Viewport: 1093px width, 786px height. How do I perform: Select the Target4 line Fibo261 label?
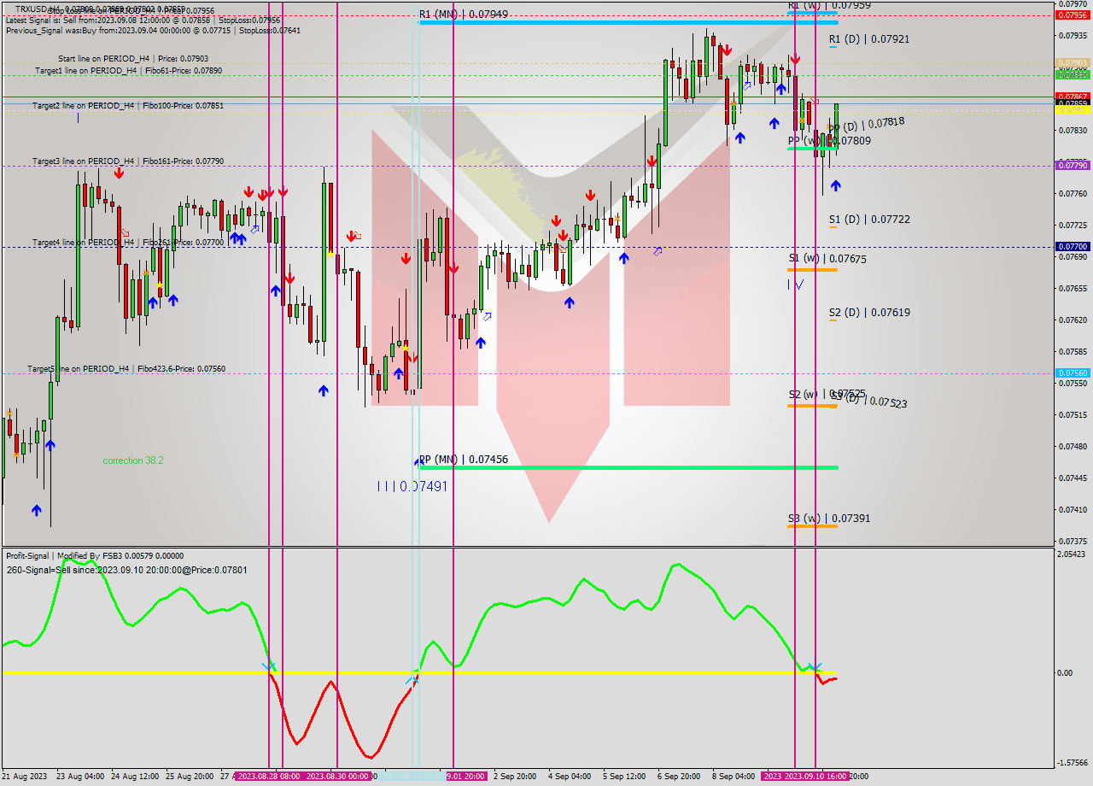click(x=128, y=243)
